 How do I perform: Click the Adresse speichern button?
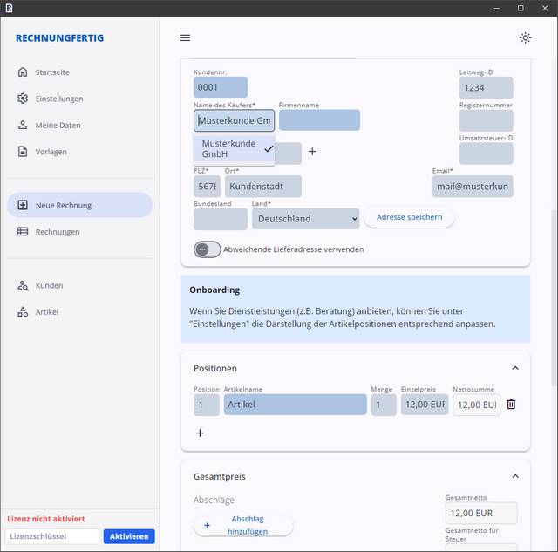point(409,217)
